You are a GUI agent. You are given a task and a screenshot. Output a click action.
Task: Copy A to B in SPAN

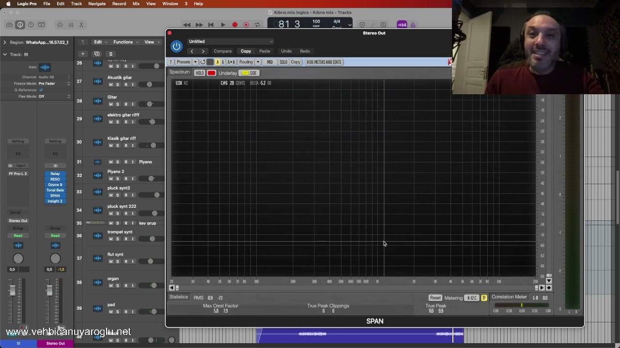coord(231,62)
